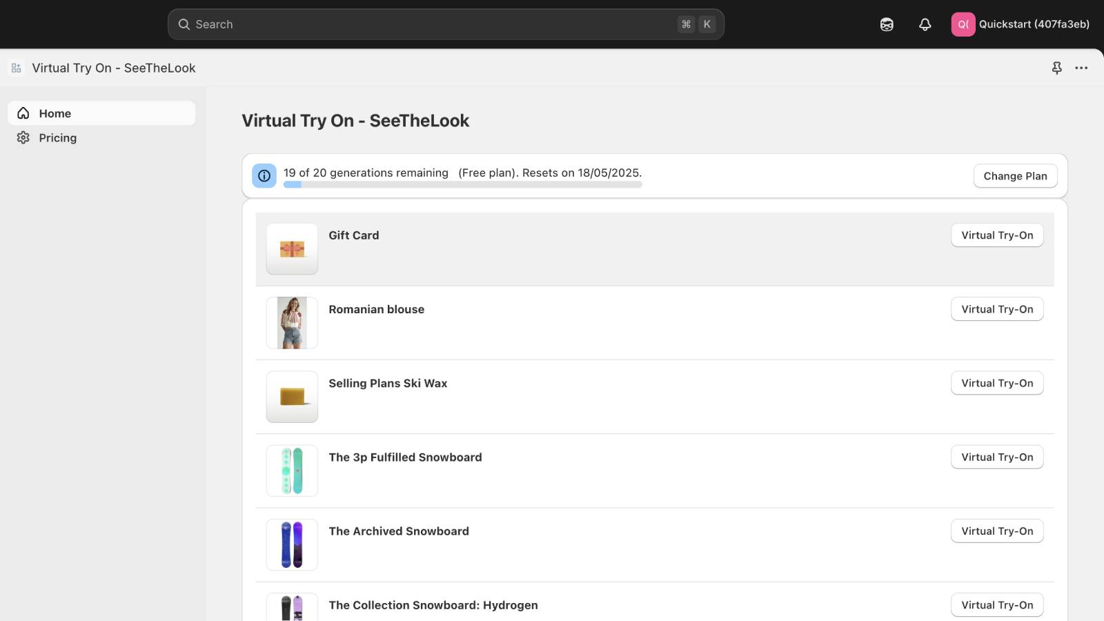Viewport: 1104px width, 621px height.
Task: Start Virtual Try-On for Romanian blouse
Action: (997, 309)
